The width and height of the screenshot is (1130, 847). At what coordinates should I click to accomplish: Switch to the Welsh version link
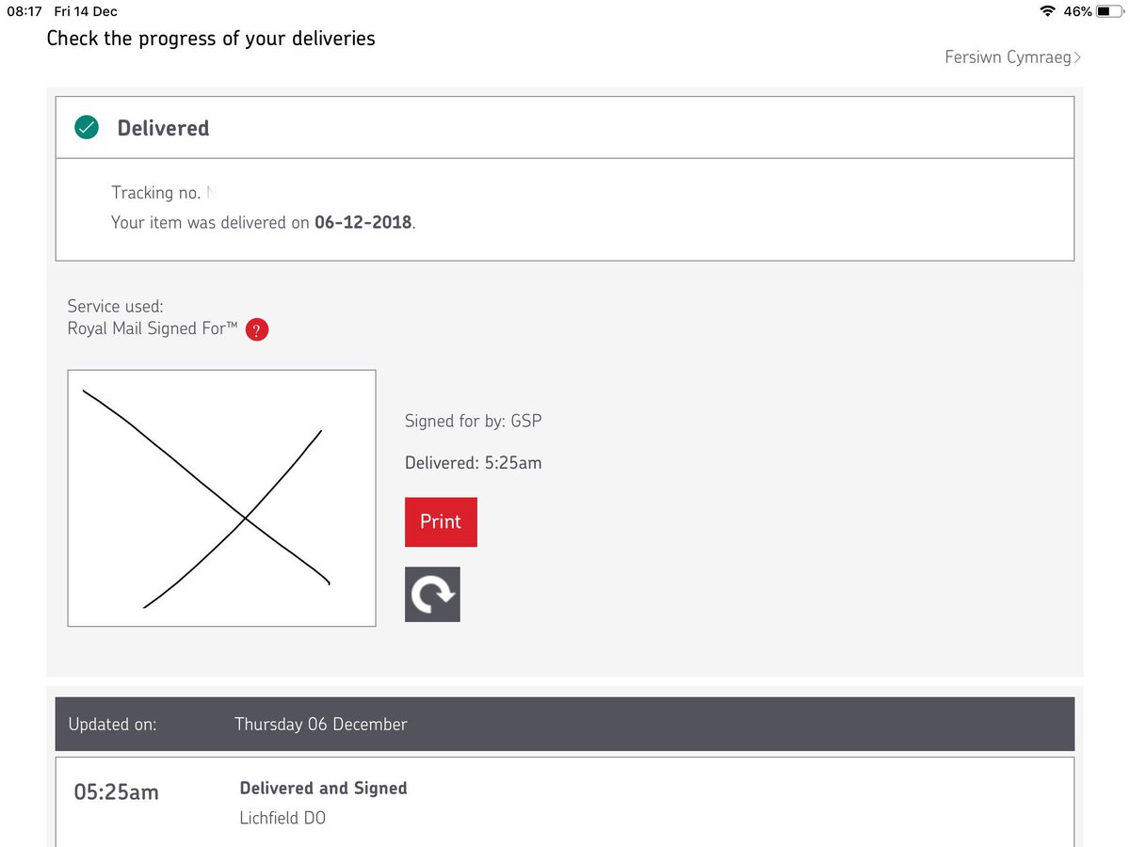(1008, 56)
